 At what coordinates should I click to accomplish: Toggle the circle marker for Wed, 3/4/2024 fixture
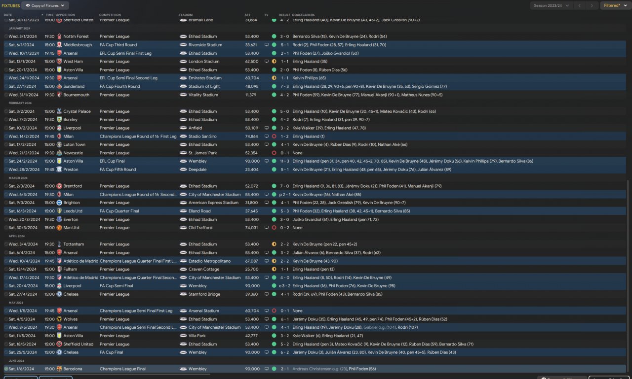point(6,244)
